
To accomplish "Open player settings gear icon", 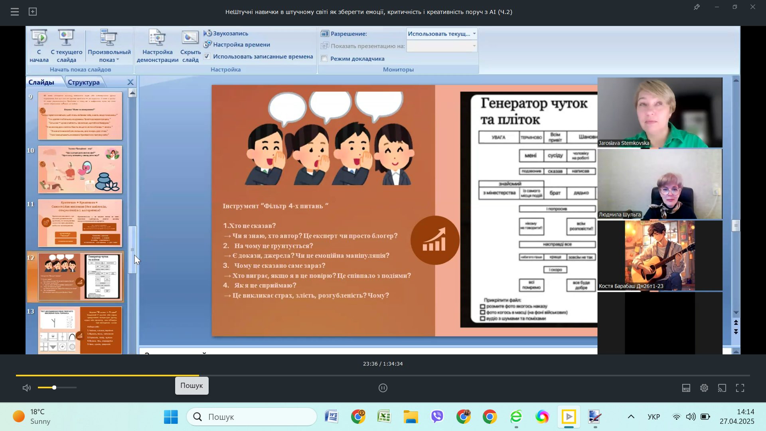I will click(704, 388).
